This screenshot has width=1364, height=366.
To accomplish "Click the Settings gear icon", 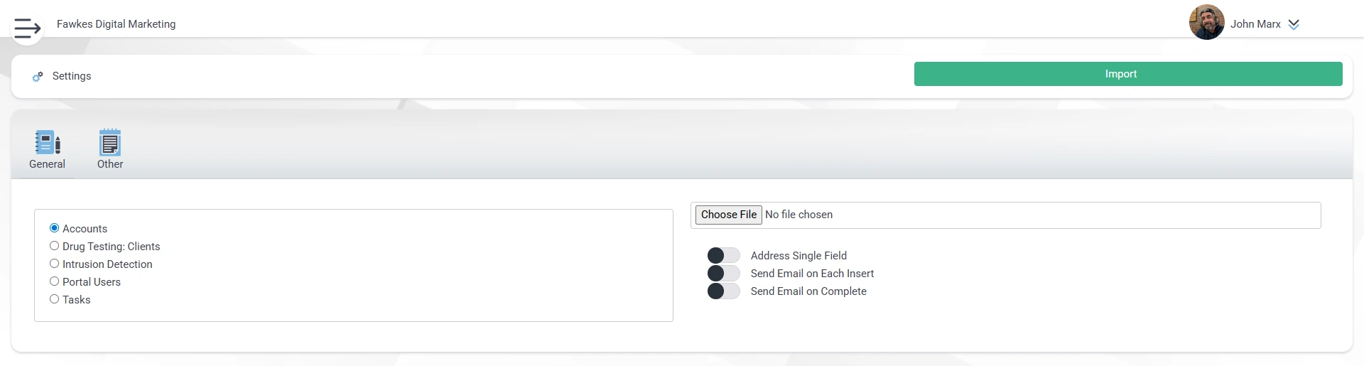I will (x=38, y=77).
